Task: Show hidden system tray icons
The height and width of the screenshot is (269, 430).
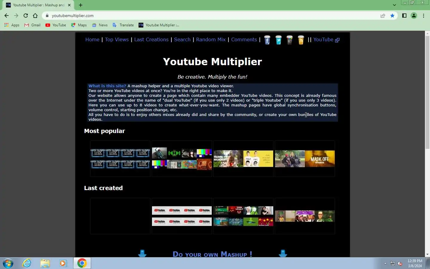Action: tap(385, 263)
